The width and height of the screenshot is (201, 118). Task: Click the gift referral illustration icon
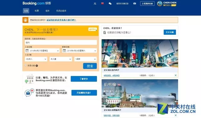pyautogui.click(x=29, y=93)
